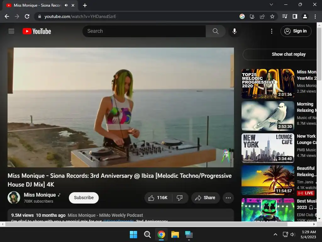This screenshot has width=322, height=242.
Task: Open Marshmello Best Music 2023 thumbnail
Action: (x=268, y=210)
